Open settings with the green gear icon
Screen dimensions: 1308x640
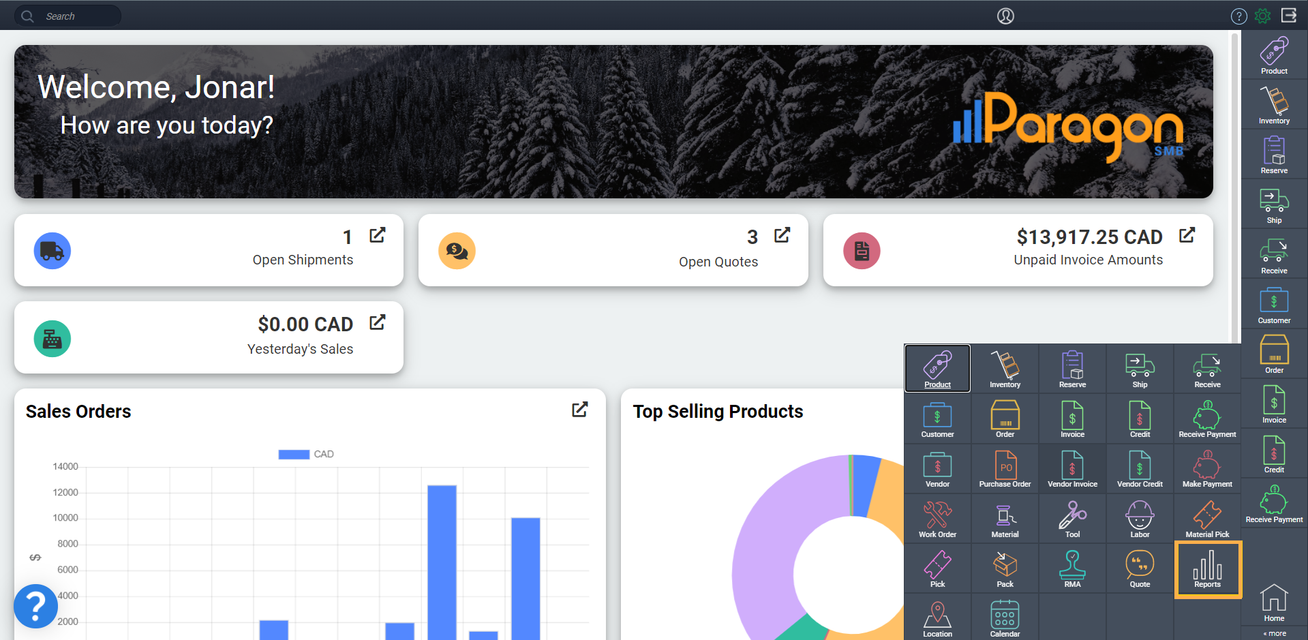1263,16
